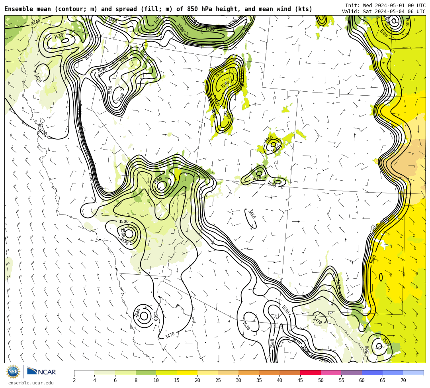The width and height of the screenshot is (430, 388).
Task: Pick the pale yellow 20–25 m colorbar segment
Action: click(207, 372)
